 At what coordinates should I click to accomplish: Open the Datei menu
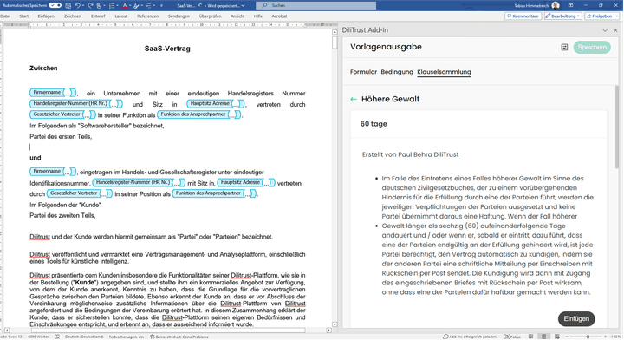(5, 16)
